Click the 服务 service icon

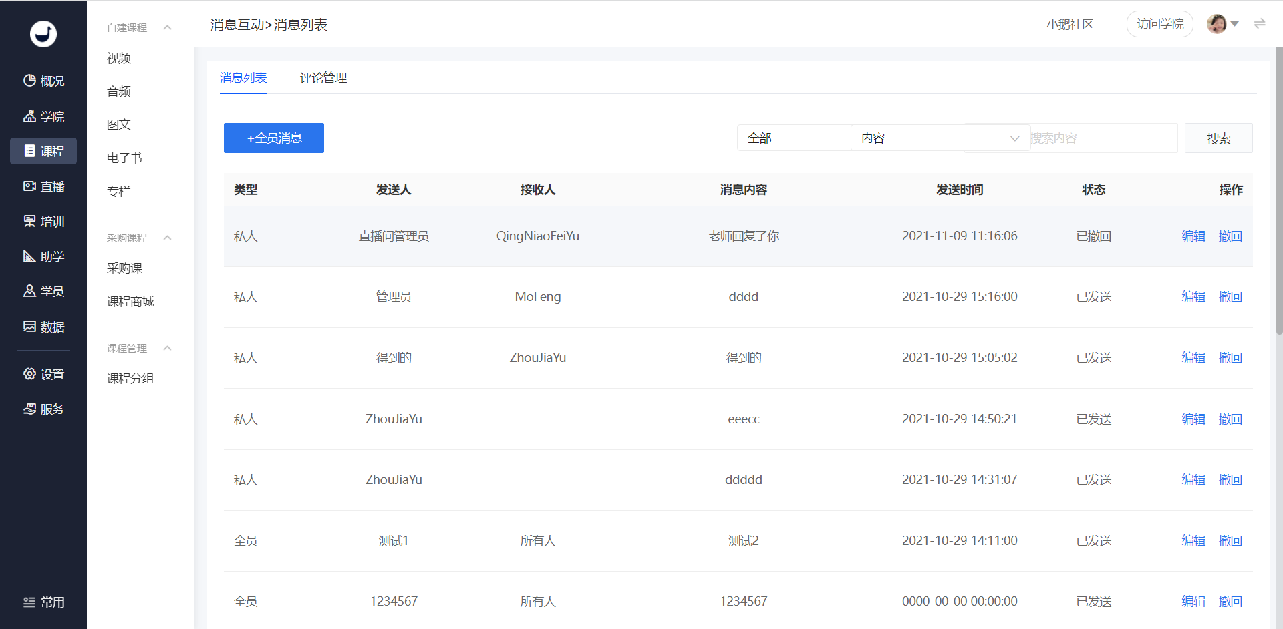pos(30,409)
